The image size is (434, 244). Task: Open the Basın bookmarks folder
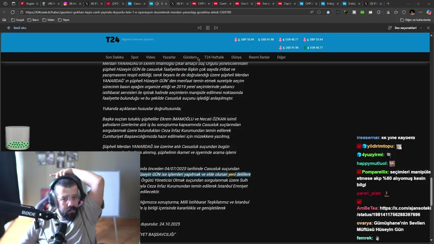click(33, 20)
